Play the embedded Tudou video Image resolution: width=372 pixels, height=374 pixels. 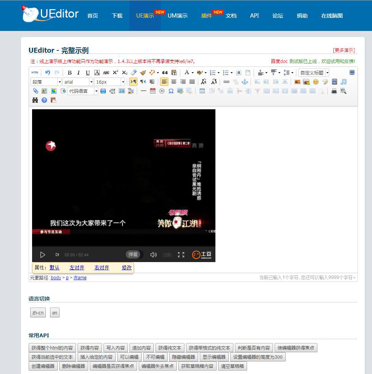click(x=42, y=255)
